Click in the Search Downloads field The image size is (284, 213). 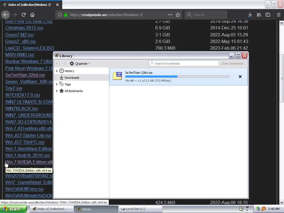point(184,64)
